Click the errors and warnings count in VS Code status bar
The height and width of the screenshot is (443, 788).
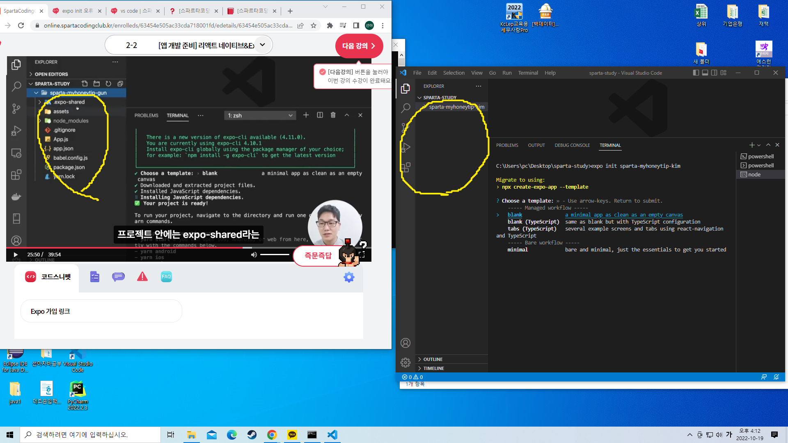(412, 377)
